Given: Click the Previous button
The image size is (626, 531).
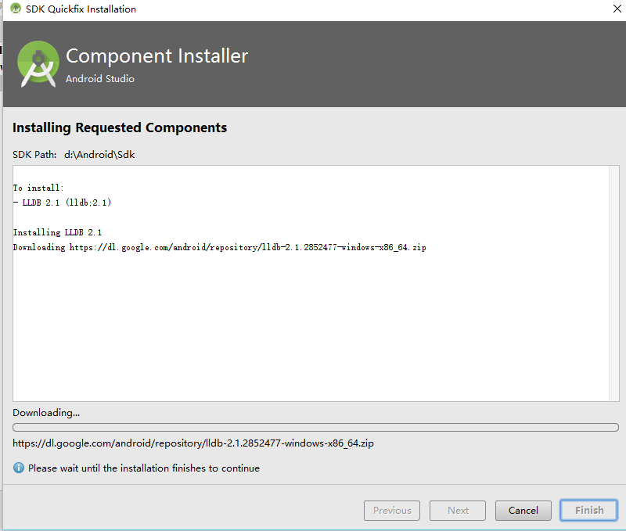Looking at the screenshot, I should 392,510.
